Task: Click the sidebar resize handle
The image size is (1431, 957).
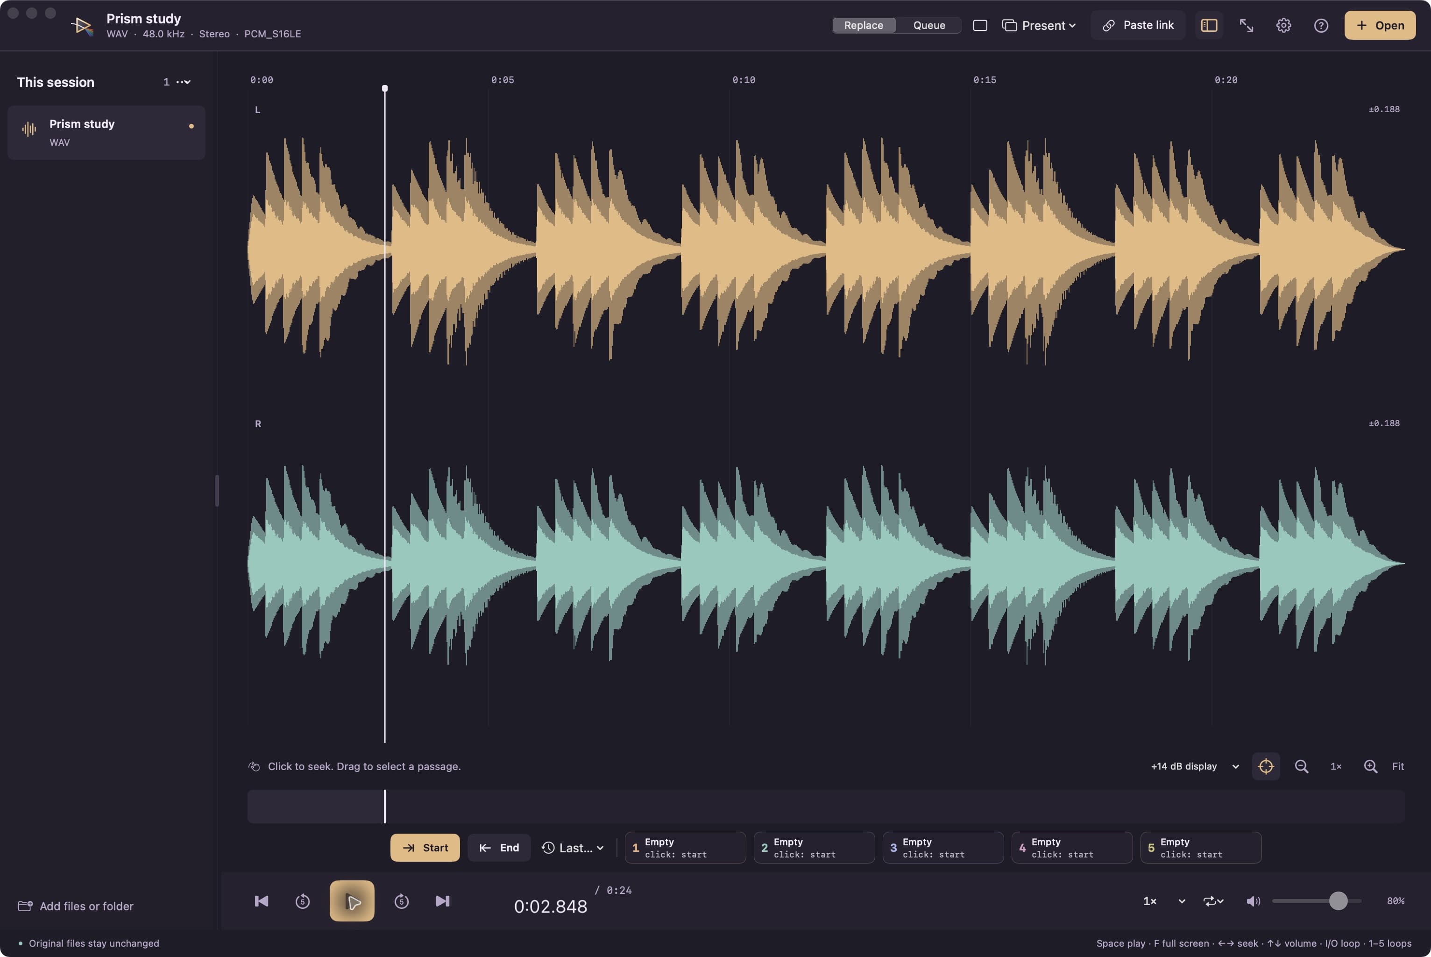Action: tap(217, 491)
